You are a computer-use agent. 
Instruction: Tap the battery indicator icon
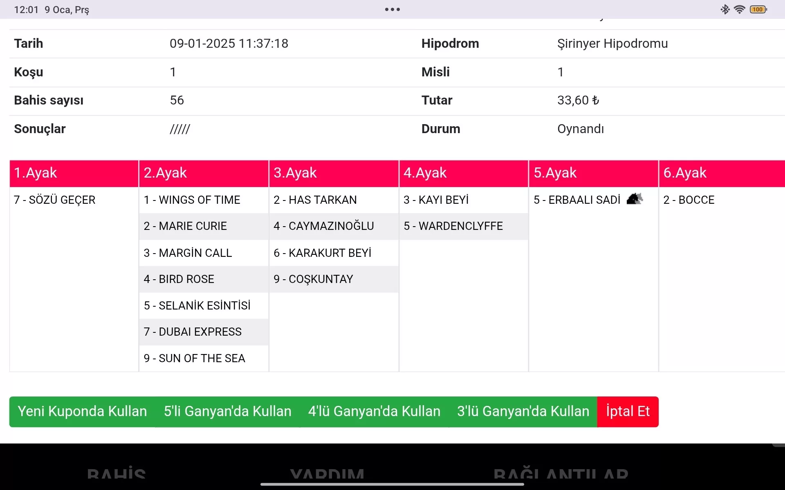click(x=758, y=9)
